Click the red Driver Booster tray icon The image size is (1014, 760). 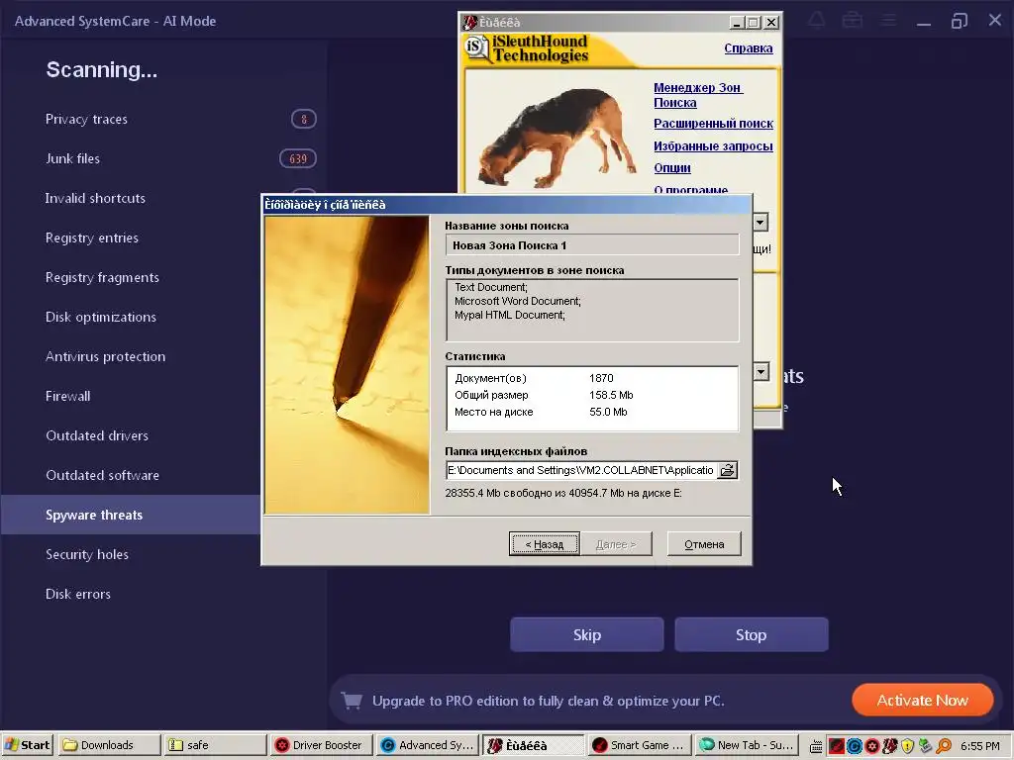872,746
